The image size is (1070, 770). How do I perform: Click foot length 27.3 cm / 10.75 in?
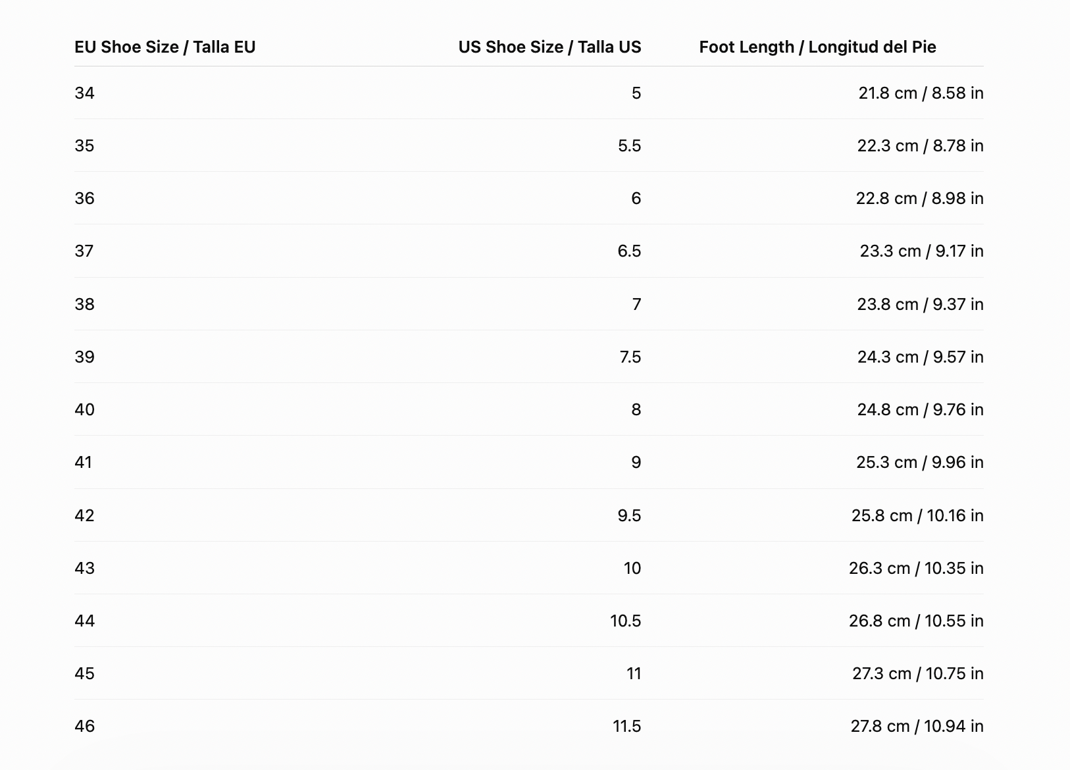(918, 673)
